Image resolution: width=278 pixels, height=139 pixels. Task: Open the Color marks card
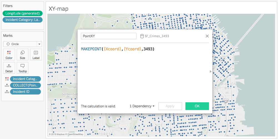[9, 54]
